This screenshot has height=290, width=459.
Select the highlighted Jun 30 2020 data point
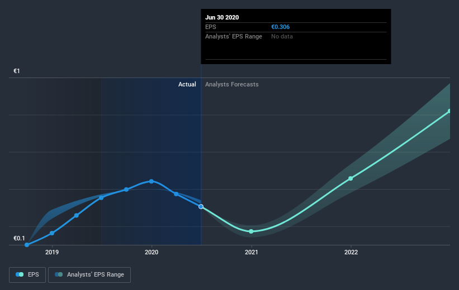coord(201,206)
